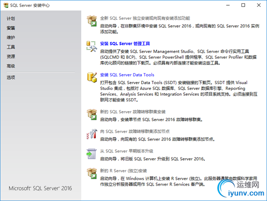Viewport: 267px width, 201px height.
Task: Click the failover cluster installation box icon
Action: point(92,114)
